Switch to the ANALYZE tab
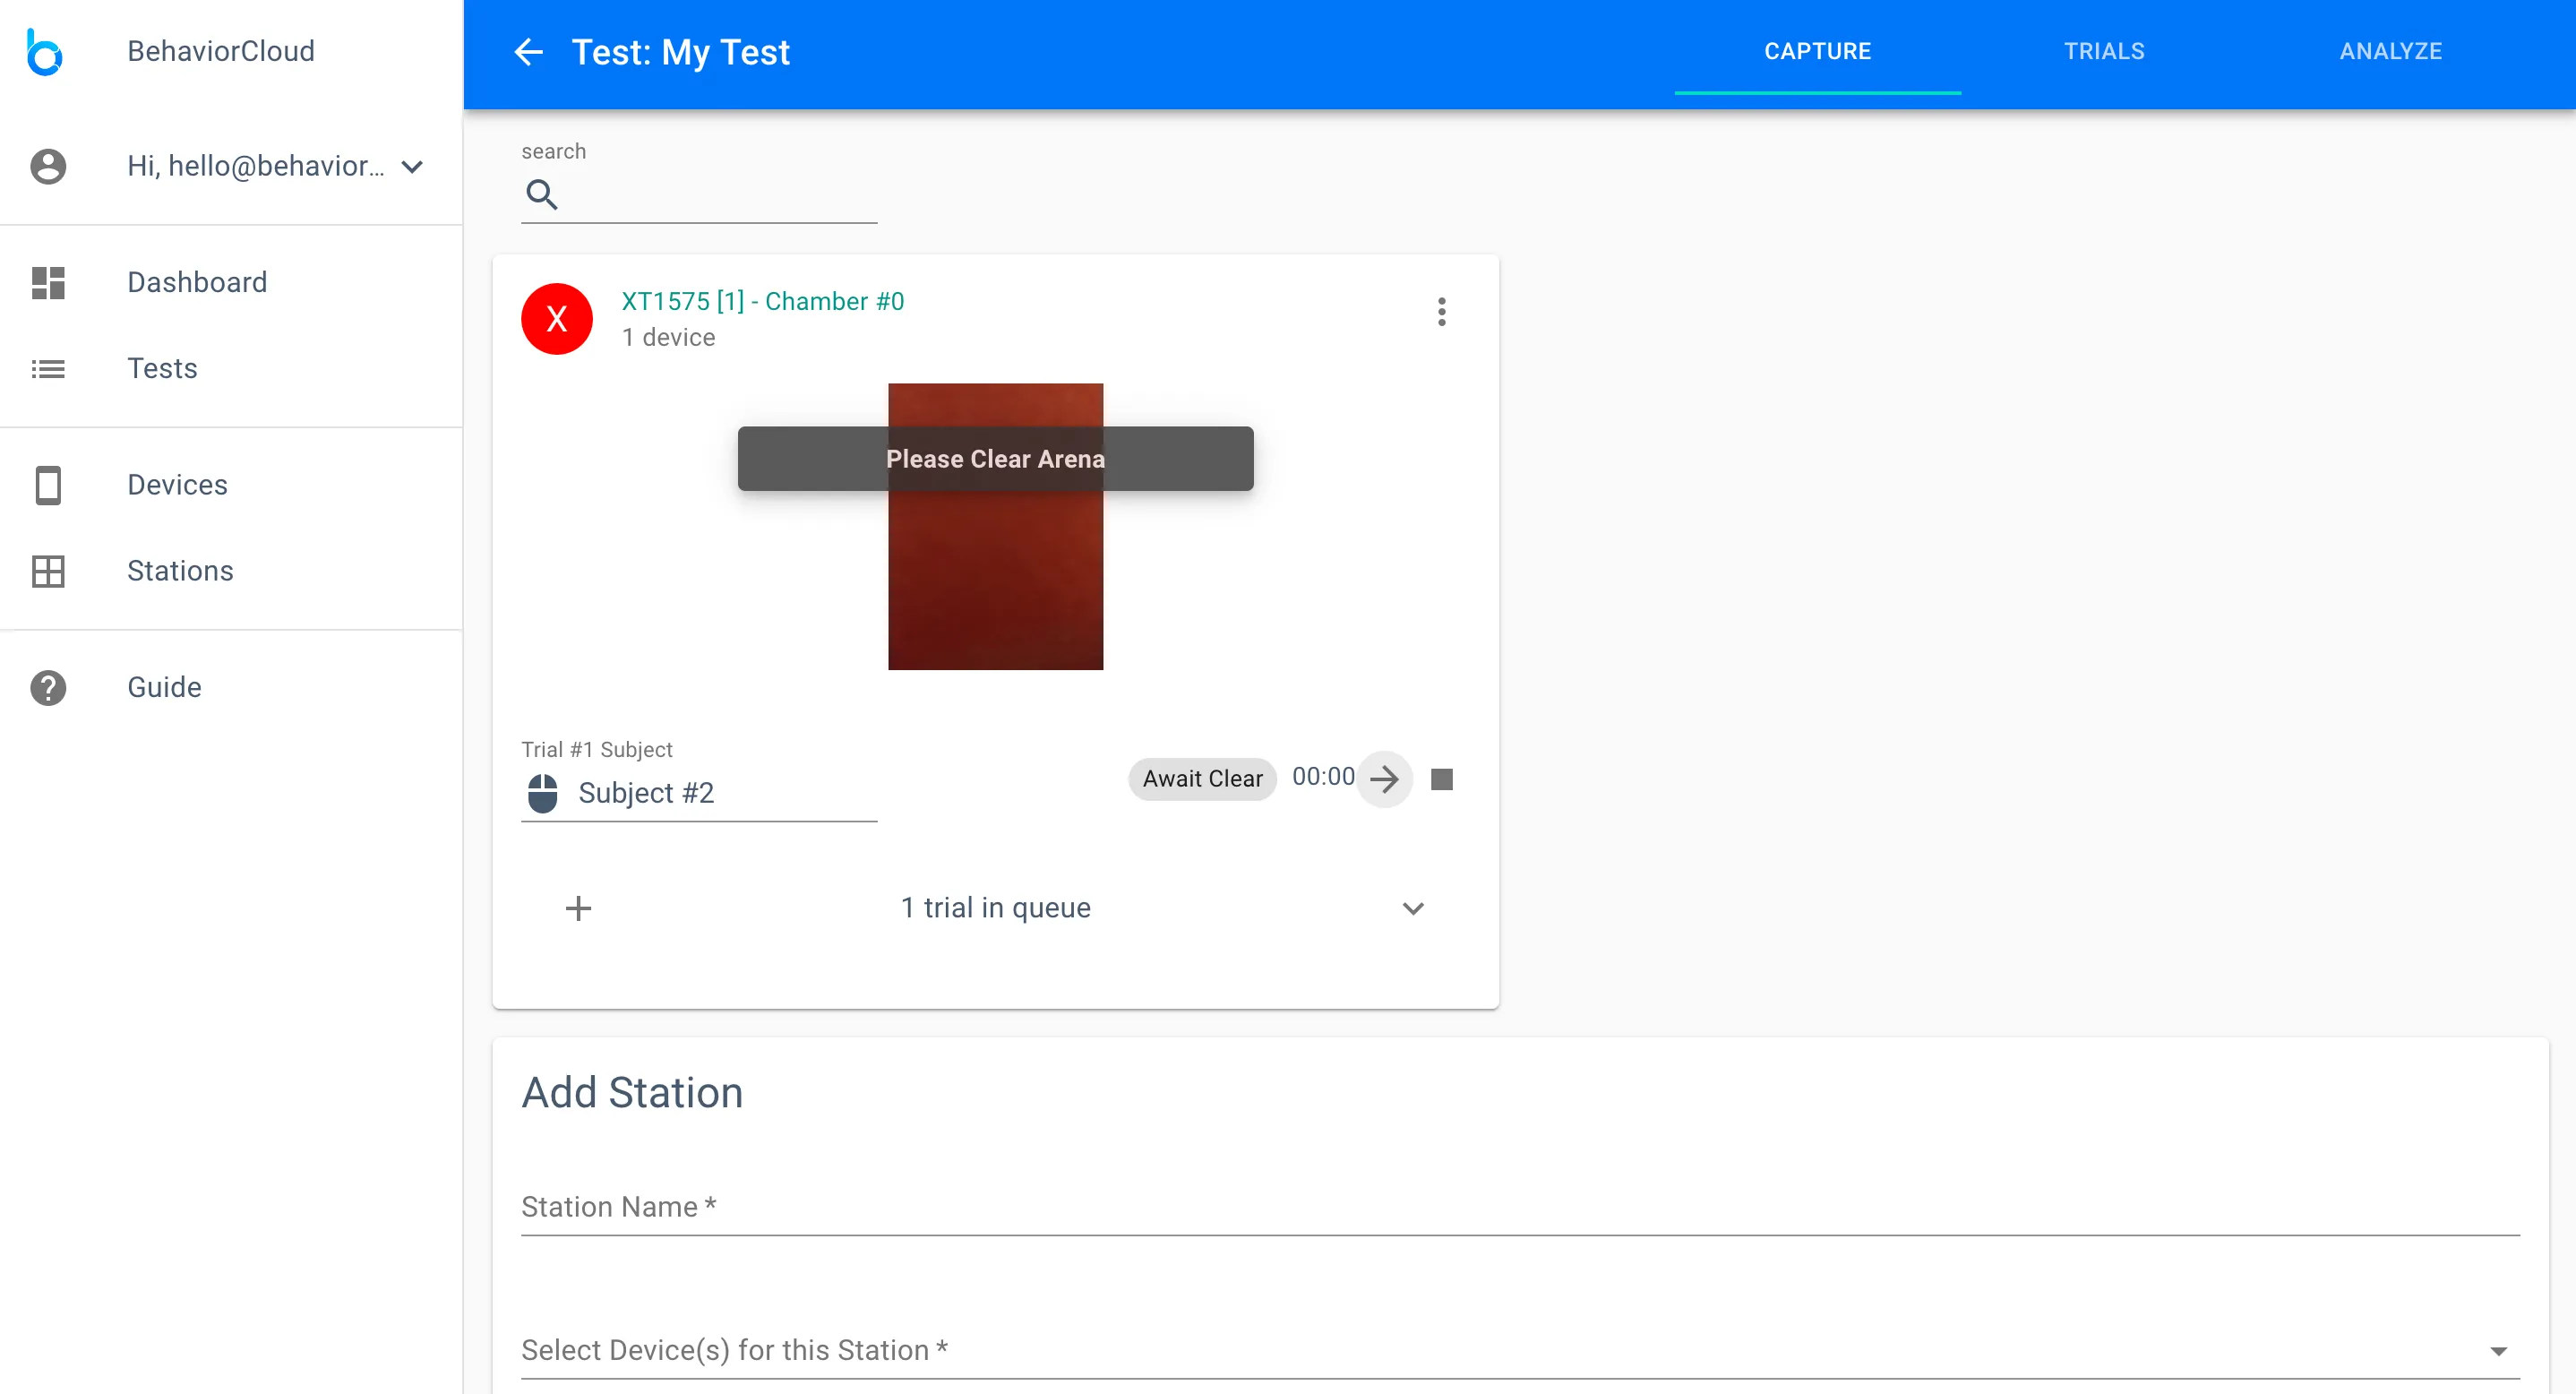The width and height of the screenshot is (2576, 1394). pos(2390,52)
